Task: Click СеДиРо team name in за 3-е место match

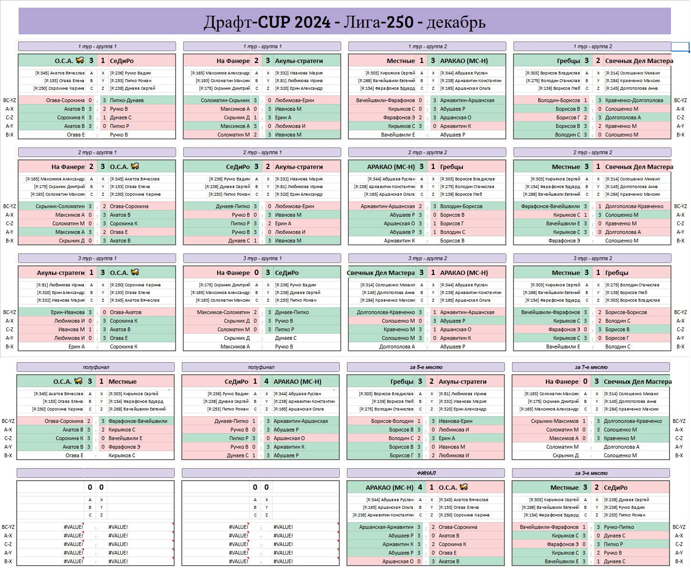Action: 616,487
